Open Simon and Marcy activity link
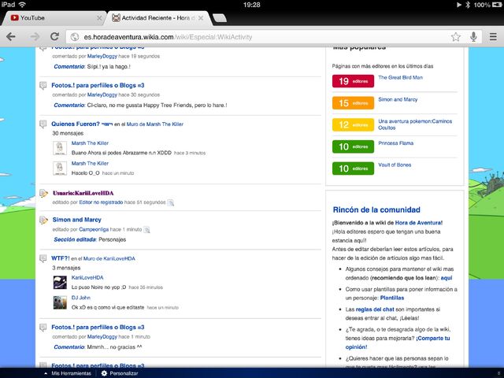 [77, 220]
